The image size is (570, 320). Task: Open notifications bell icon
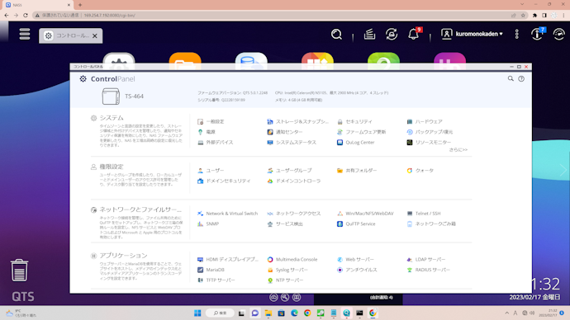pyautogui.click(x=414, y=34)
